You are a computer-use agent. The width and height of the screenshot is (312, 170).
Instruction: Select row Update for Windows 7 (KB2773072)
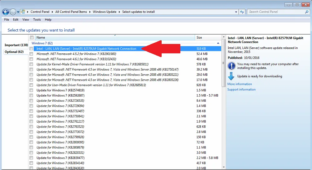[x=127, y=132]
